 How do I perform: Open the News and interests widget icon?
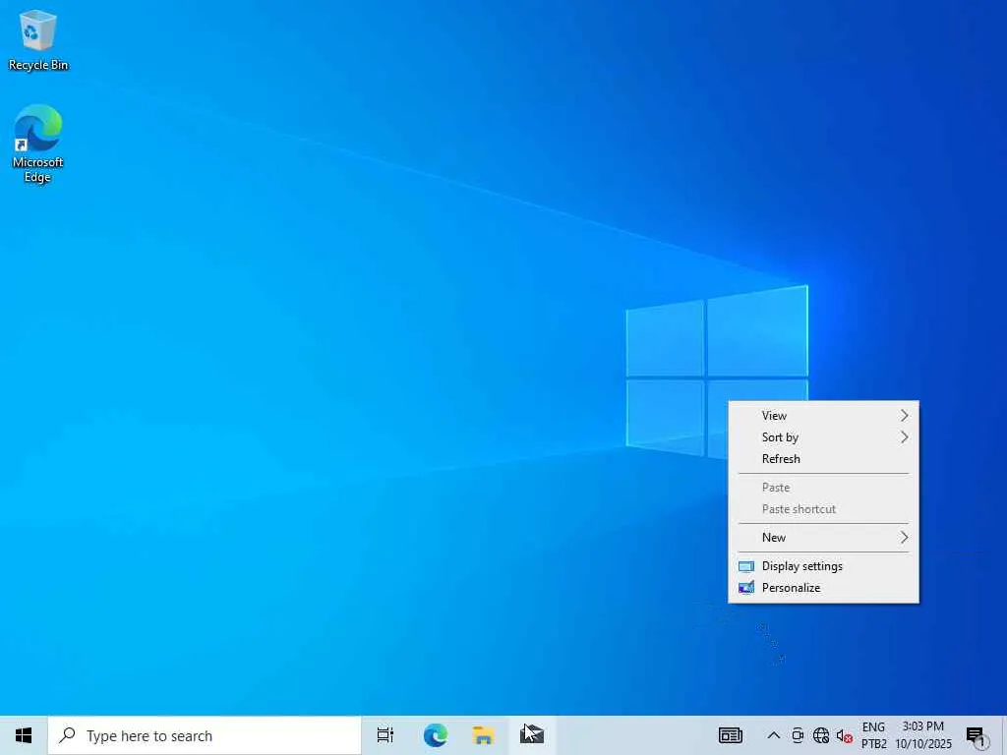pyautogui.click(x=731, y=735)
